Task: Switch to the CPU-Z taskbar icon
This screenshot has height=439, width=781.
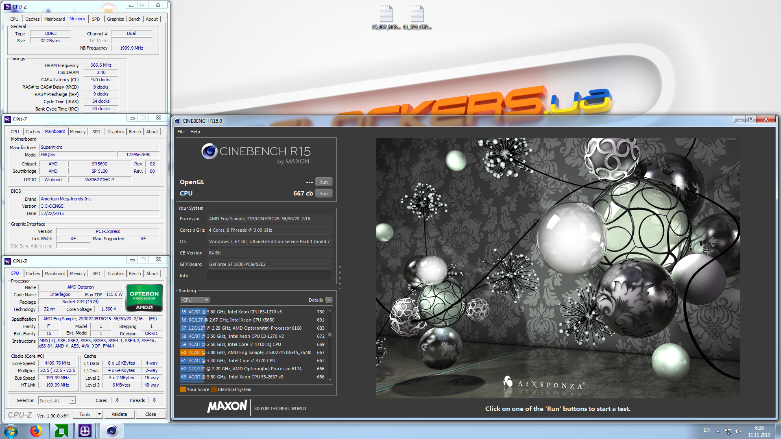Action: click(85, 431)
